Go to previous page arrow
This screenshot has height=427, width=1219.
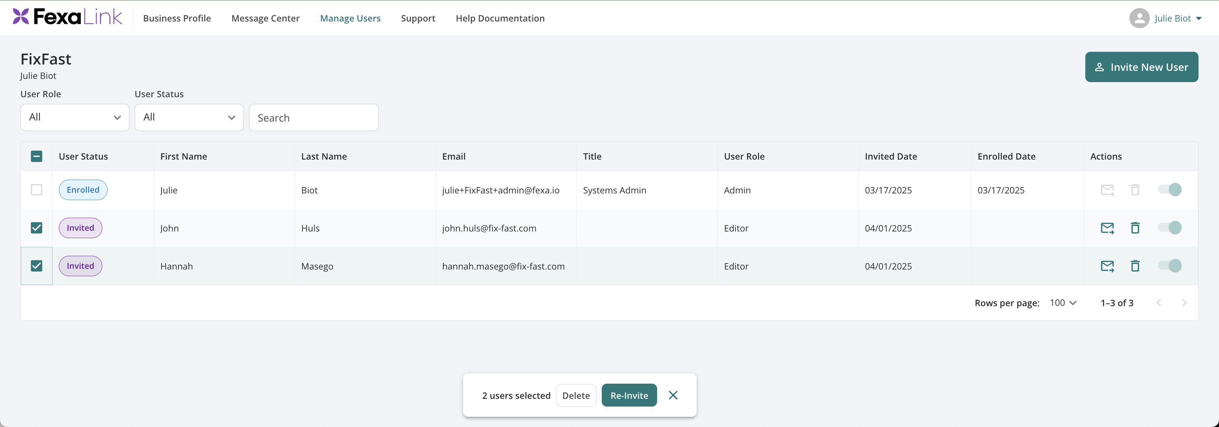click(x=1159, y=303)
